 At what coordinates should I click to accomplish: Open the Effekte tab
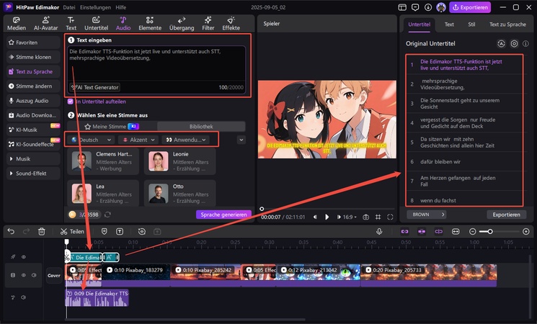coord(231,24)
